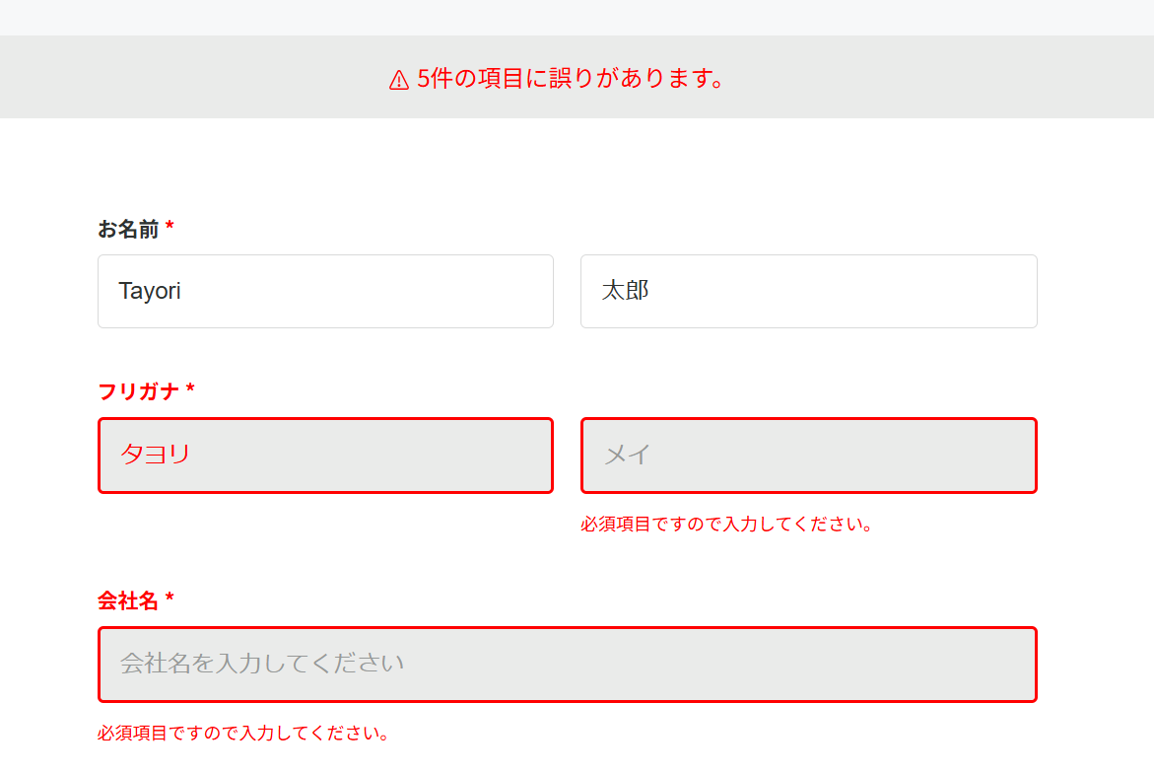Focus the 会社名を入力してください company field
Image resolution: width=1154 pixels, height=773 pixels.
567,664
